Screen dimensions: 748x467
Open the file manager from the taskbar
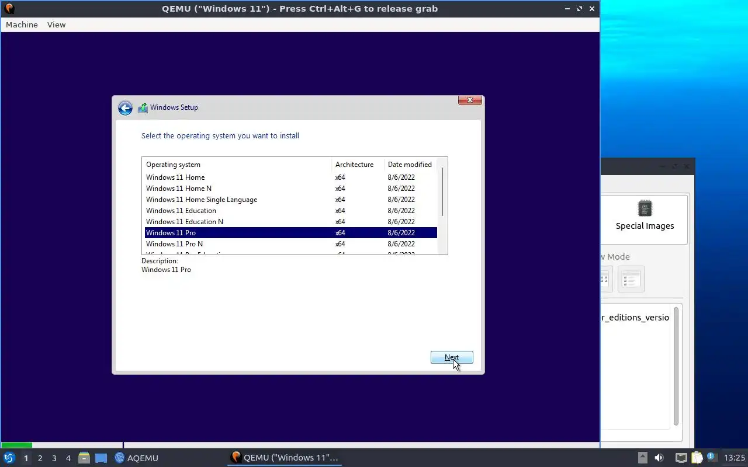point(84,458)
